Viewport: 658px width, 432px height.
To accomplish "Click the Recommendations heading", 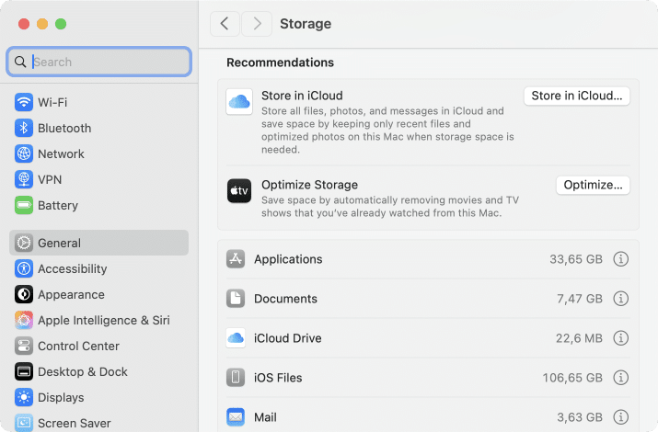I will point(281,63).
